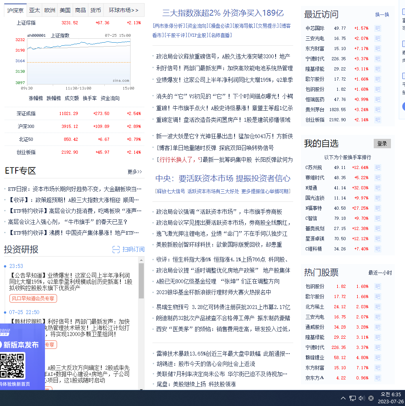
Task: Open the 沪深300 index row
Action: 74,126
